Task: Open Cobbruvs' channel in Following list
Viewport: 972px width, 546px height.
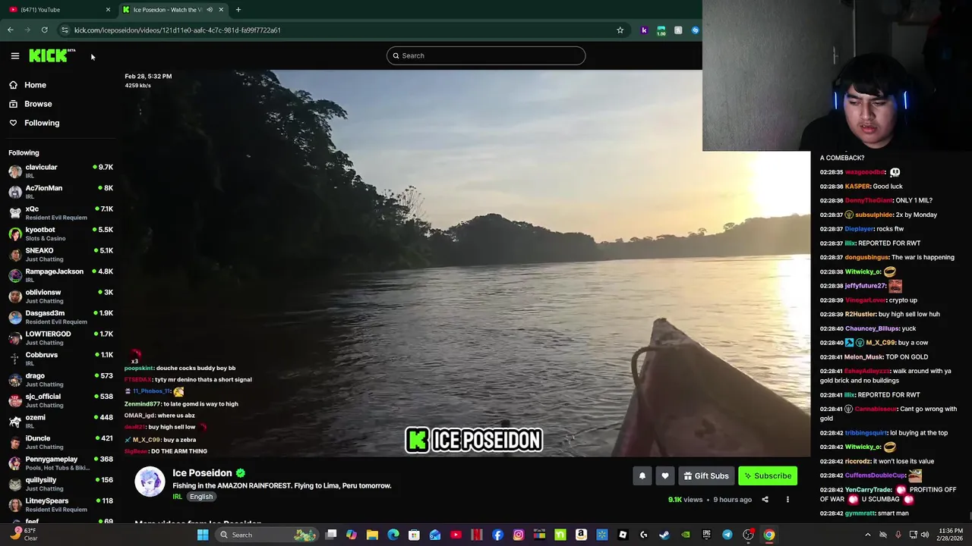Action: (x=61, y=359)
